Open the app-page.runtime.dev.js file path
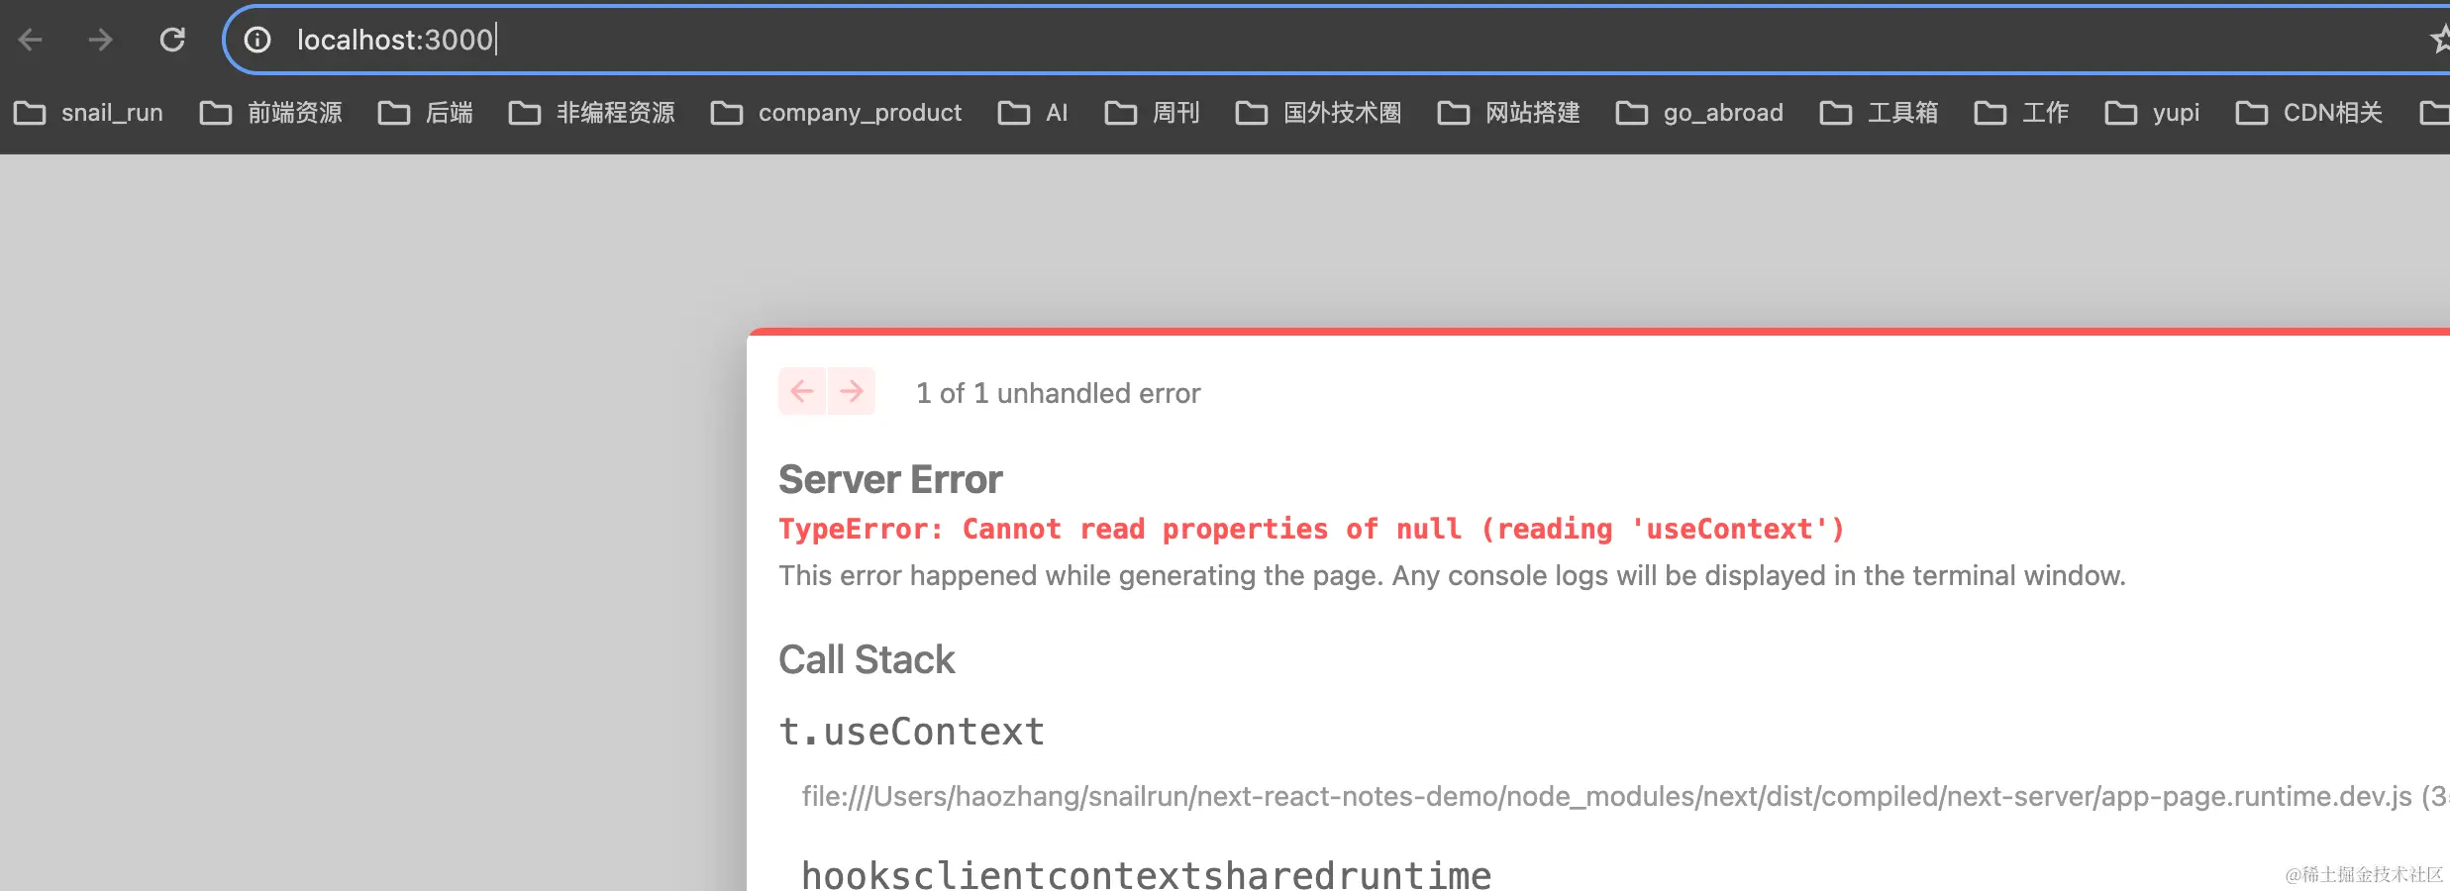Image resolution: width=2450 pixels, height=891 pixels. (1624, 796)
